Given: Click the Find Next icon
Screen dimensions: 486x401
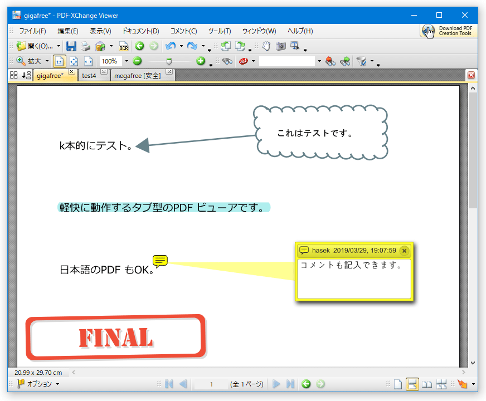Looking at the screenshot, I should click(345, 61).
